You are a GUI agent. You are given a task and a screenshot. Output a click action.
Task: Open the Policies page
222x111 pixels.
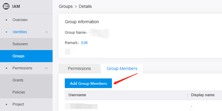tap(19, 92)
